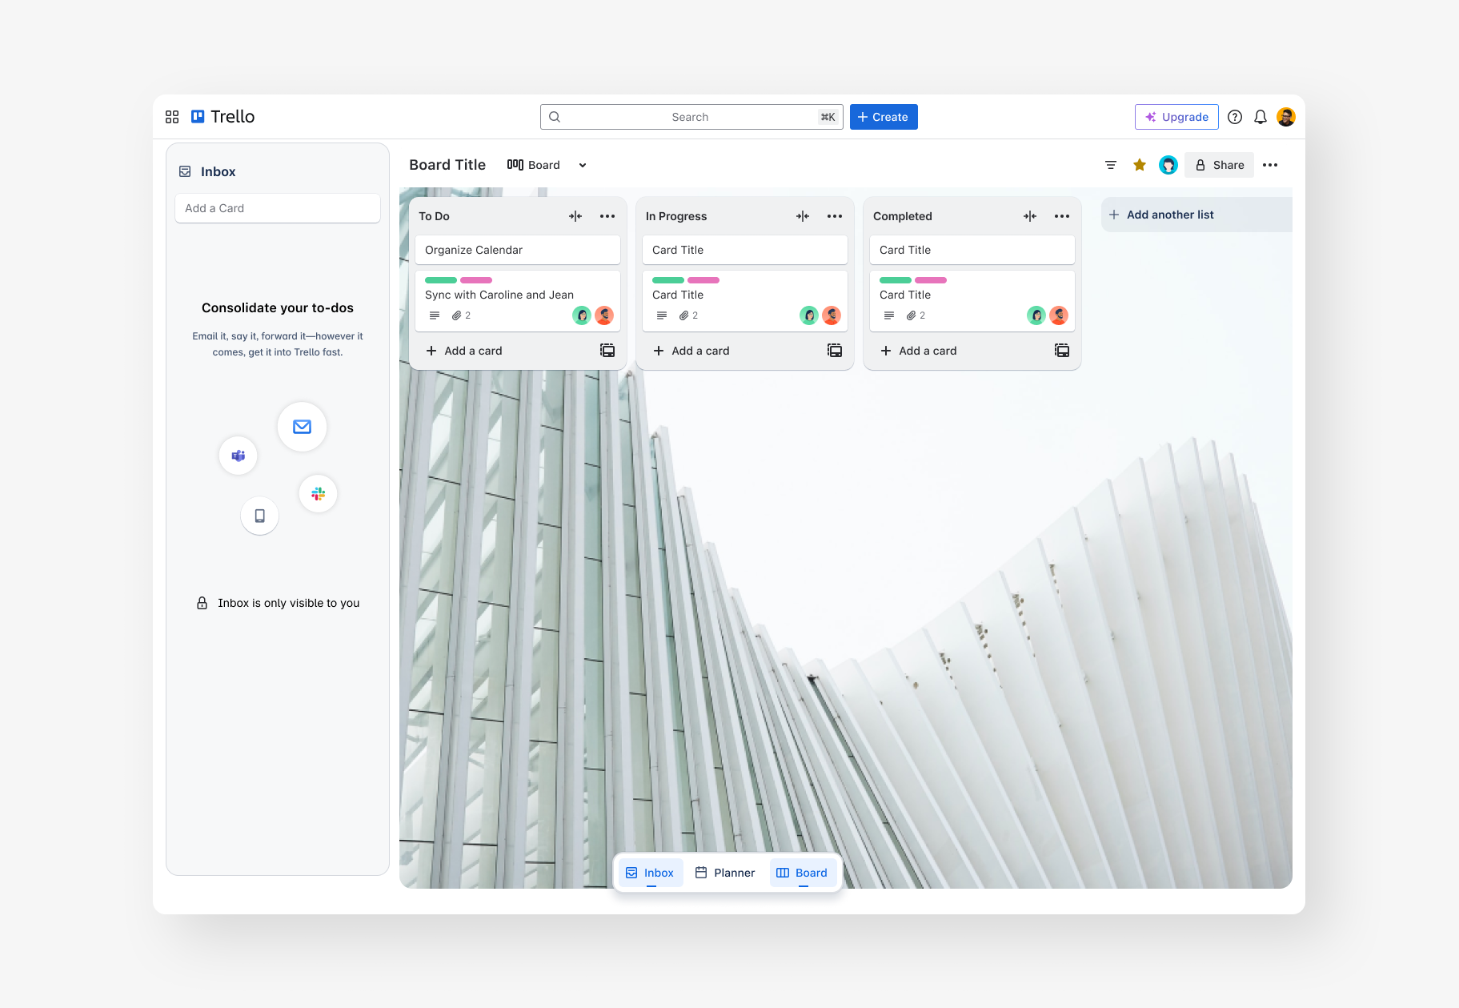The image size is (1459, 1008).
Task: Open the Board view selector
Action: [534, 165]
